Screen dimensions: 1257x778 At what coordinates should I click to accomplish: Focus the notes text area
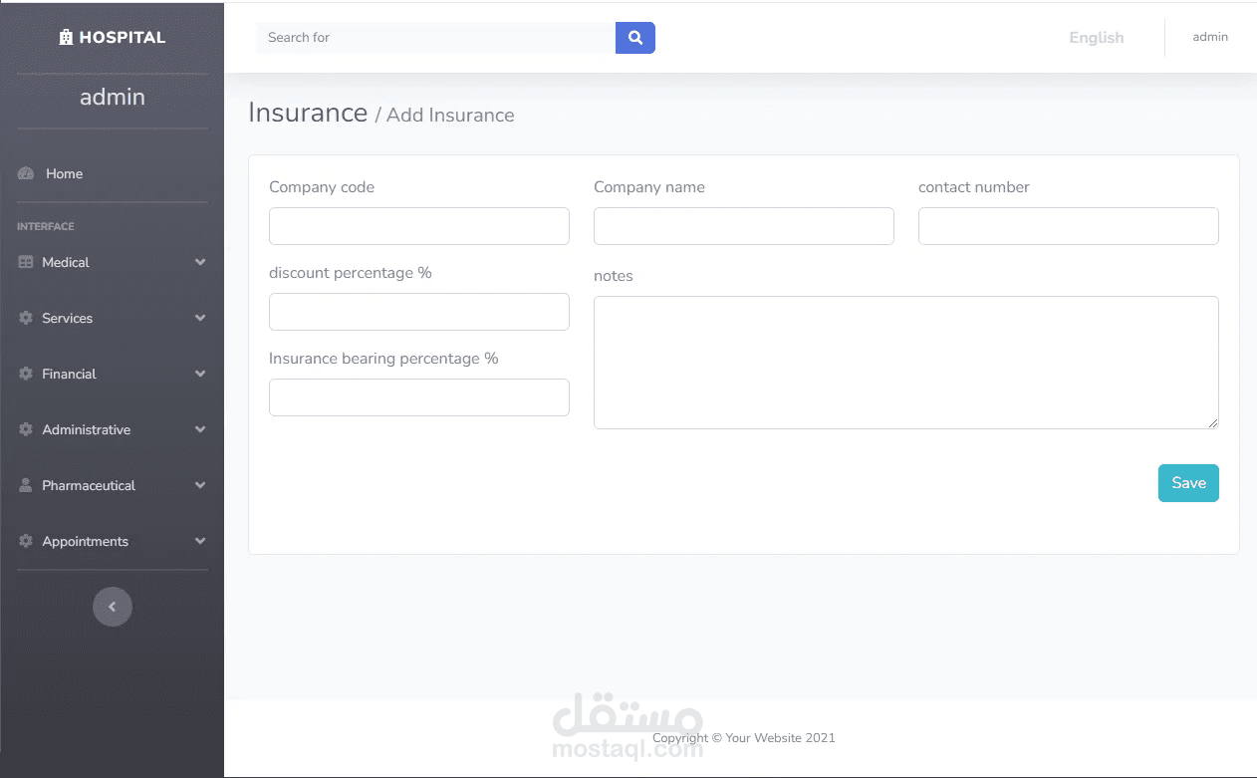(x=905, y=363)
